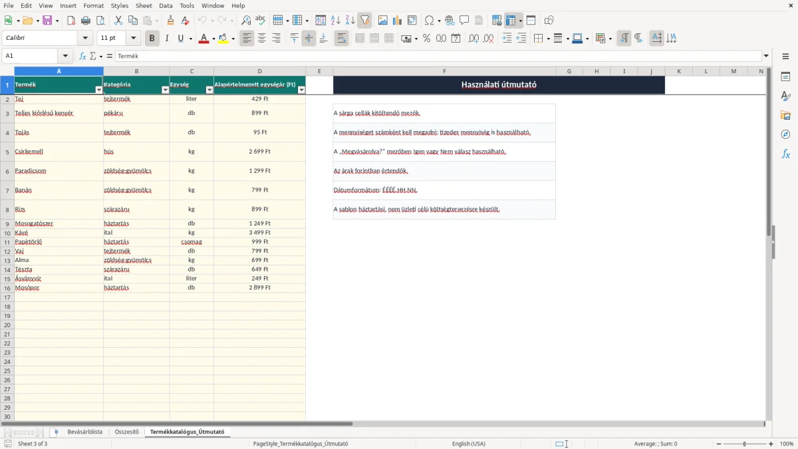The width and height of the screenshot is (798, 449).
Task: Toggle Bold formatting button
Action: click(x=152, y=39)
